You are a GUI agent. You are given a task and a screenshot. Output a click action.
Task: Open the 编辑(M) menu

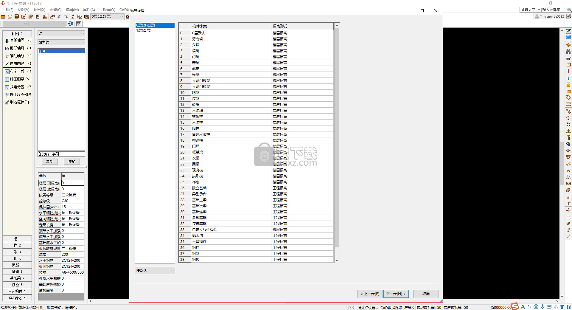pyautogui.click(x=72, y=10)
